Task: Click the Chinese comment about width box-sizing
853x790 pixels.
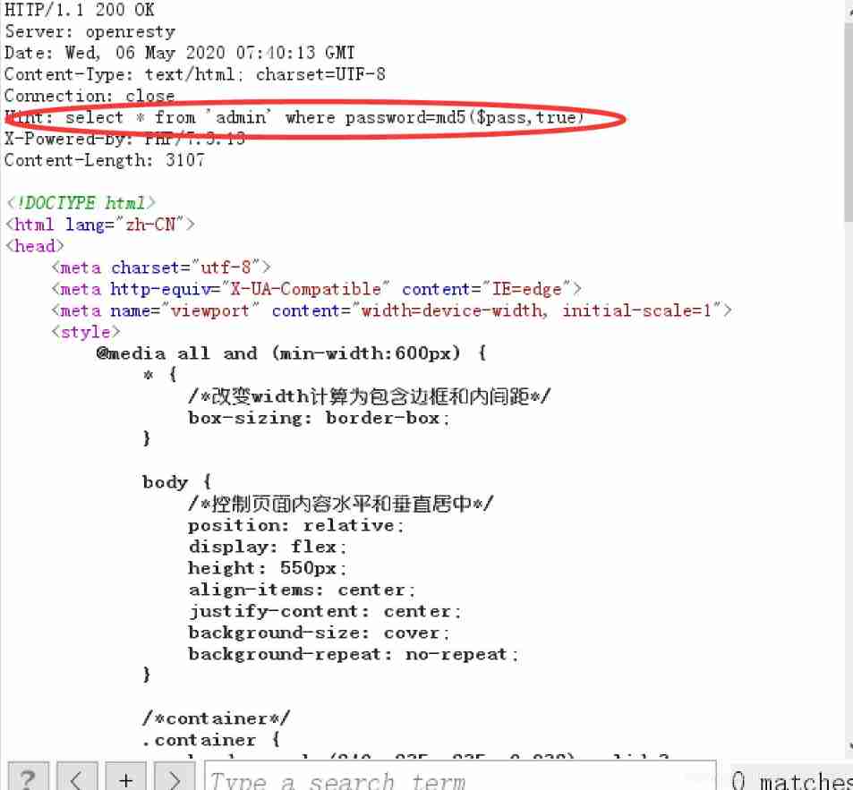Action: [x=370, y=395]
